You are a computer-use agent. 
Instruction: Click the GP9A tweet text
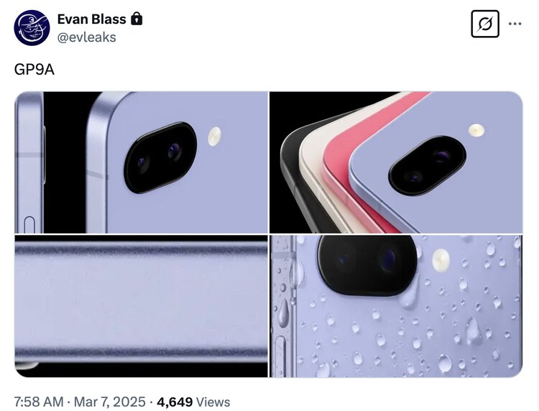[34, 70]
